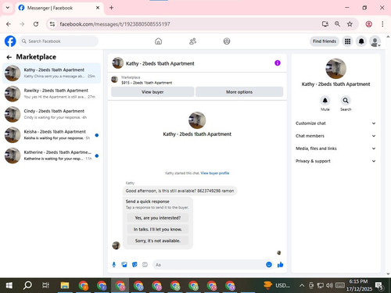This screenshot has width=391, height=293.
Task: Expand Chat members section
Action: pos(335,136)
